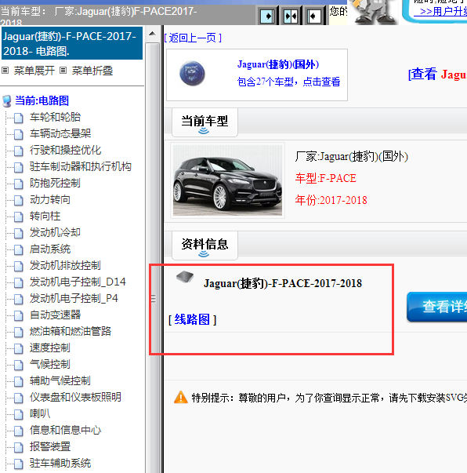The width and height of the screenshot is (467, 473).
Task: Click page icon beside 辅助气候控制
Action: (x=19, y=381)
